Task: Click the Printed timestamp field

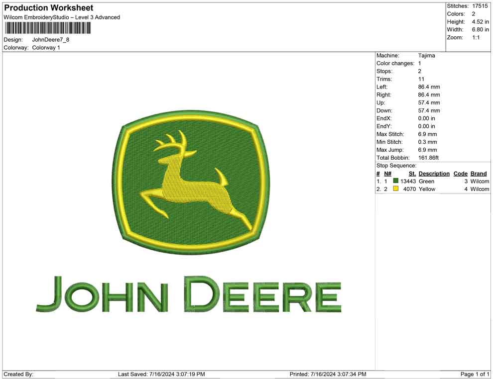Action: click(326, 374)
